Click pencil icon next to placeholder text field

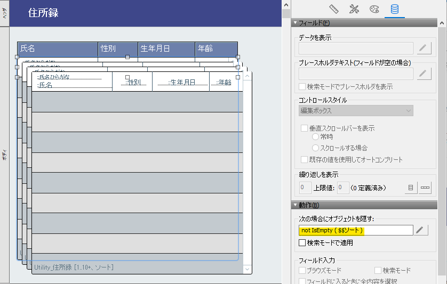click(x=424, y=74)
